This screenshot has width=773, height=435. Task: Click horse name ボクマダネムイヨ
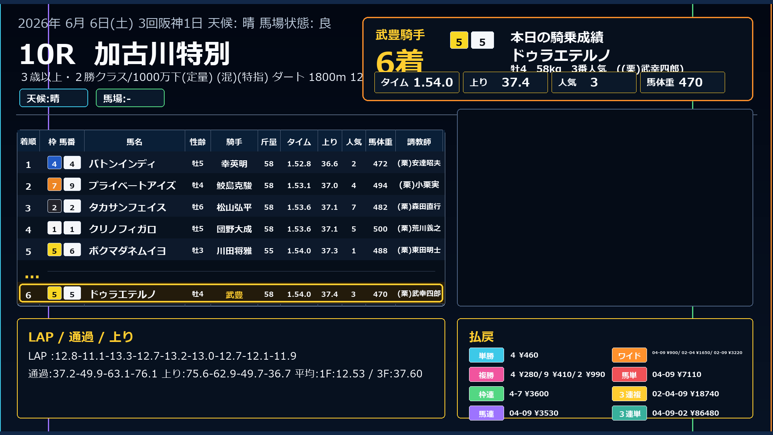[127, 251]
